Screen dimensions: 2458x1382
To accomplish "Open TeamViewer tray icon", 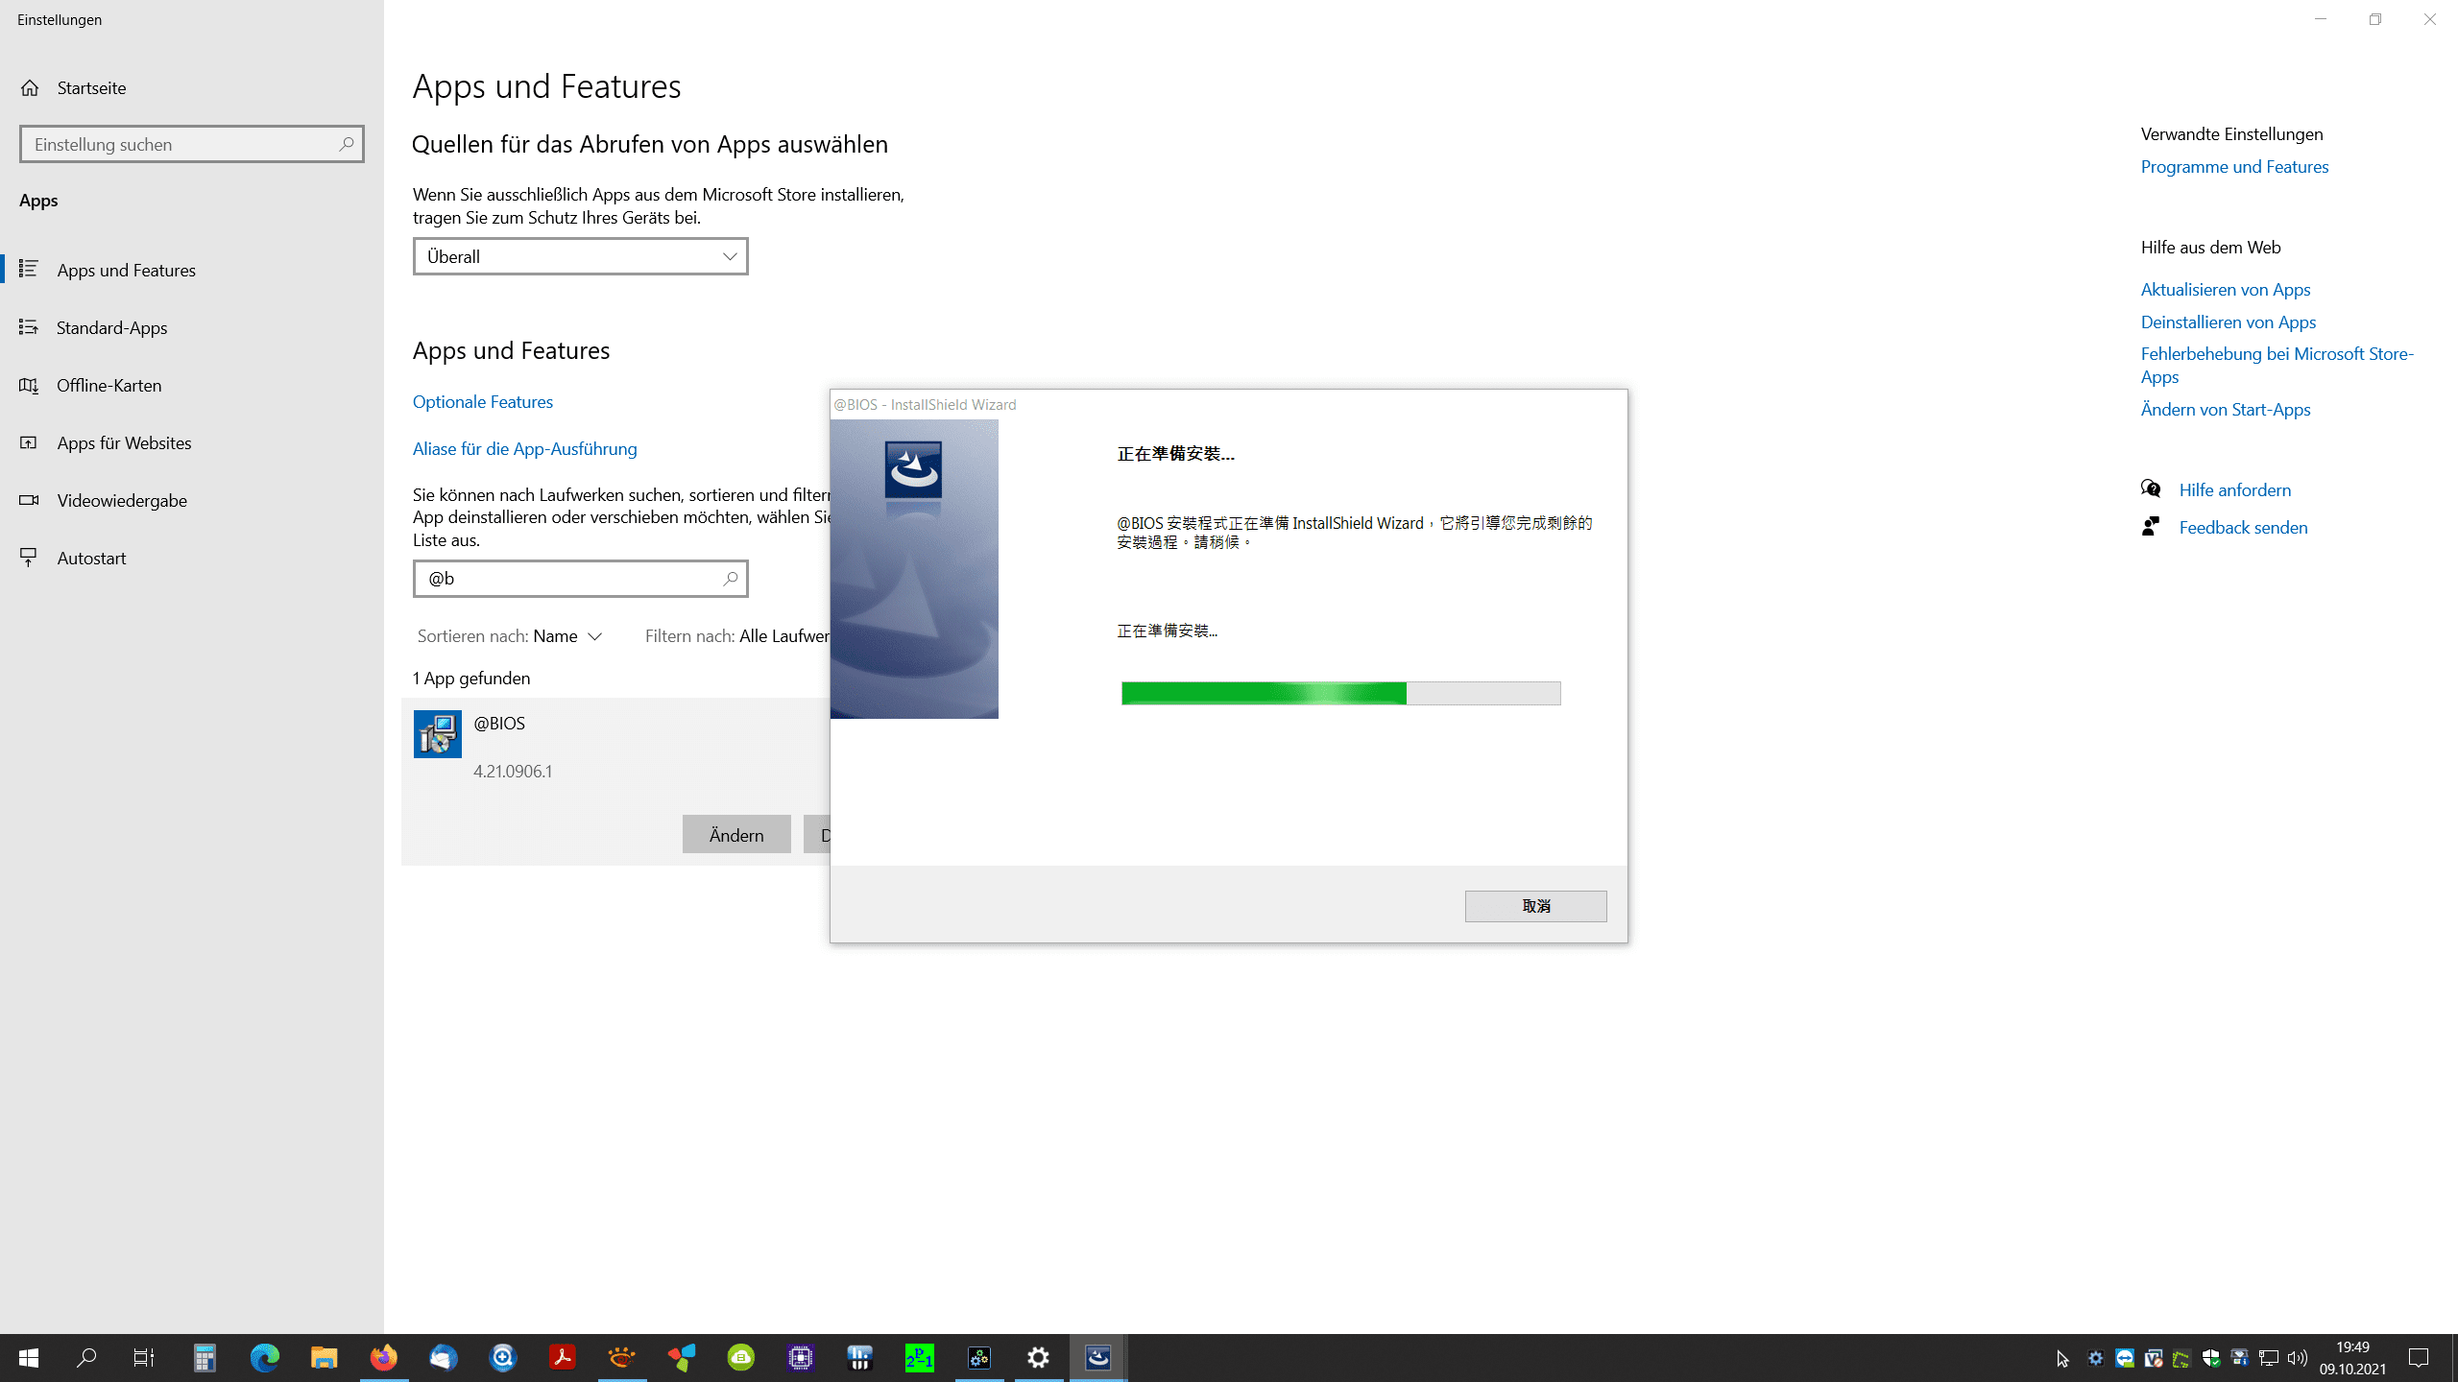I will click(x=2124, y=1358).
